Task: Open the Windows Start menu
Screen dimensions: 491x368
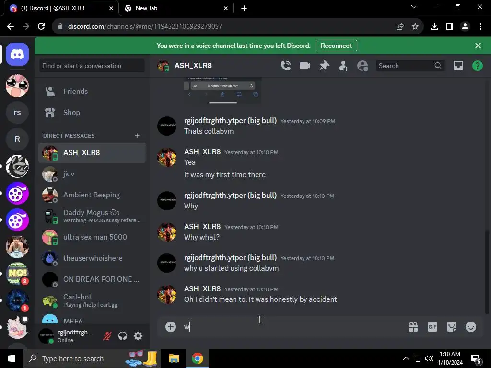Action: 12,358
